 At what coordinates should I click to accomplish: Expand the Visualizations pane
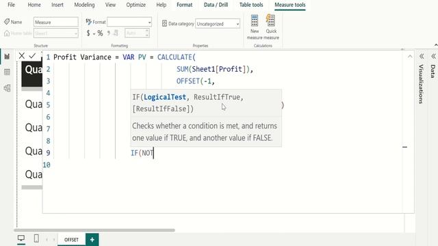pyautogui.click(x=422, y=56)
